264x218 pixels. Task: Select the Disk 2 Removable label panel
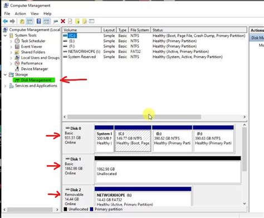[78, 196]
